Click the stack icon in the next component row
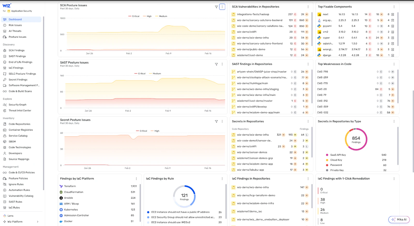Screen dimensions: 414x226 (x=393, y=14)
